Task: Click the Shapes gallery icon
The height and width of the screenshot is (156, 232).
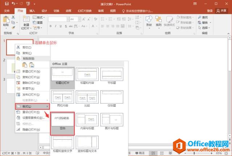Action: click(x=149, y=19)
